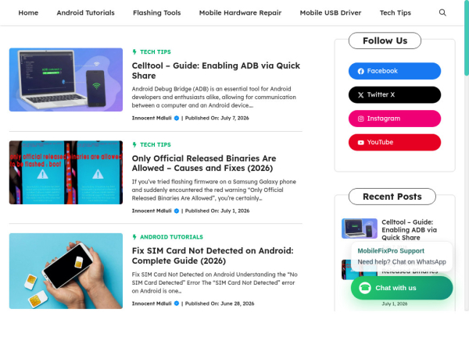This screenshot has height=351, width=469.
Task: Click the Facebook logo icon
Action: tap(360, 71)
